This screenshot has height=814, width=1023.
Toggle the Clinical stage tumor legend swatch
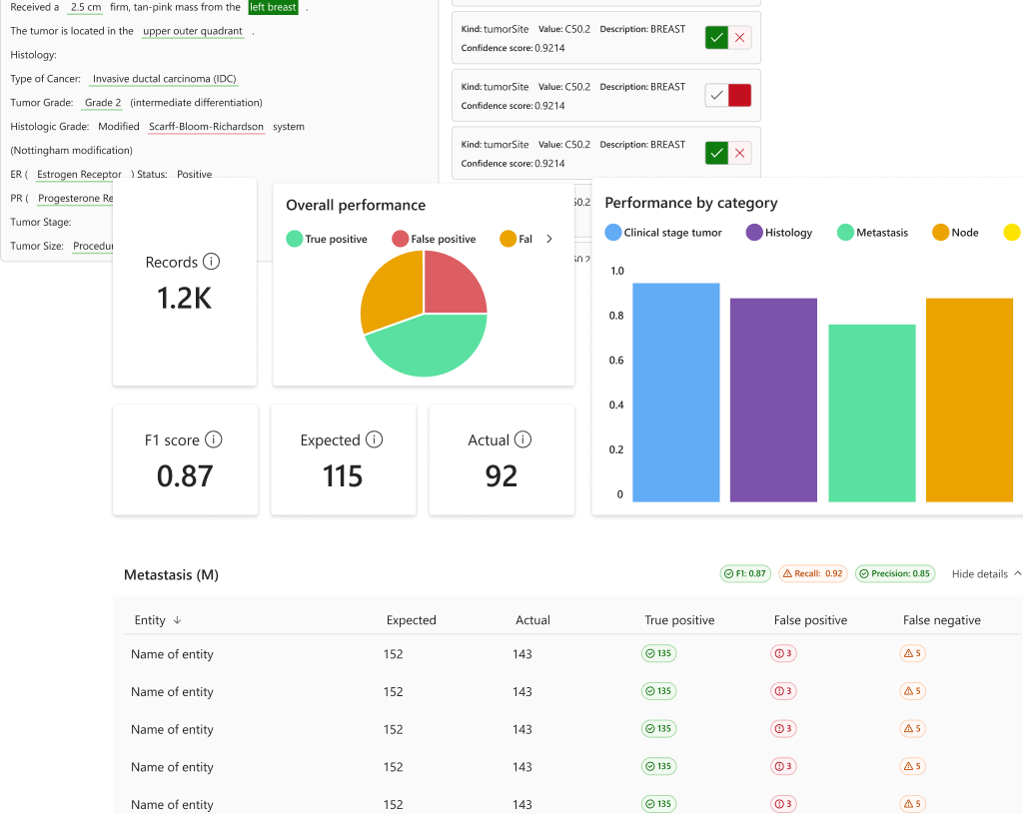pos(613,232)
